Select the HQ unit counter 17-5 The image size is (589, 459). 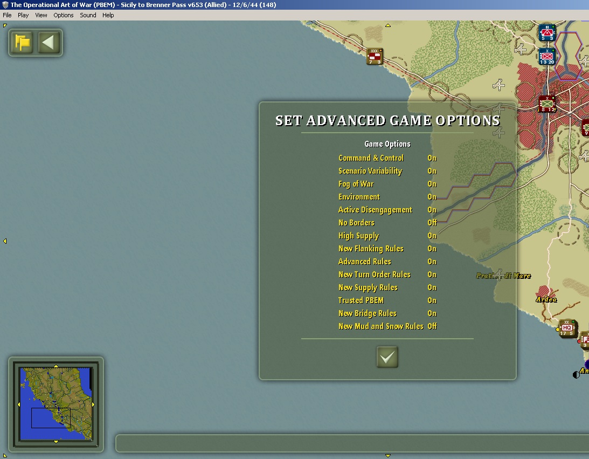pos(567,328)
